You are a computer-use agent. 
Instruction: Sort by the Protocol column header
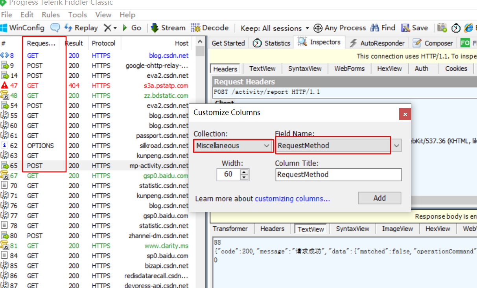click(x=104, y=43)
